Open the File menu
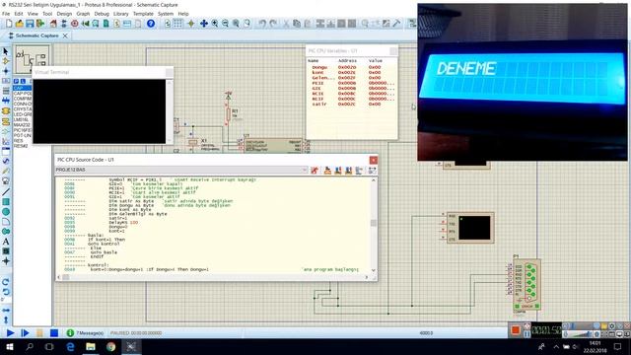 click(x=6, y=14)
